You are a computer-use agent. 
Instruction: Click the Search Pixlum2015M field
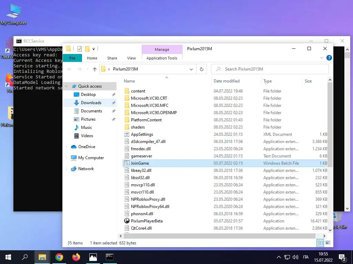click(x=270, y=69)
